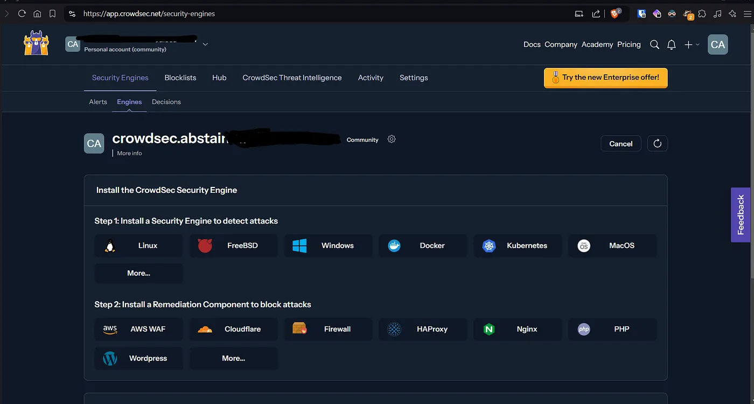Open the purple locked diamond extension icon
Viewport: 754px width, 404px height.
coord(657,13)
